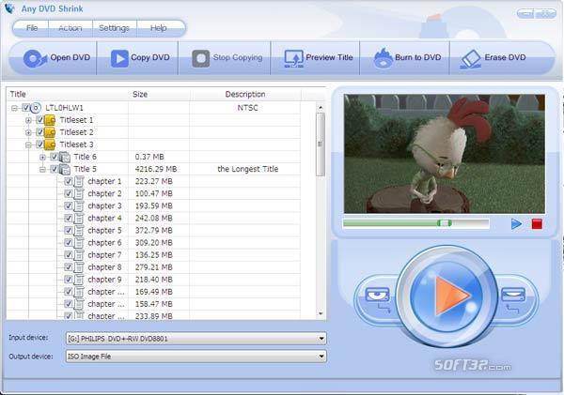
Task: Uncheck the Titleset 2 checkbox
Action: (39, 131)
